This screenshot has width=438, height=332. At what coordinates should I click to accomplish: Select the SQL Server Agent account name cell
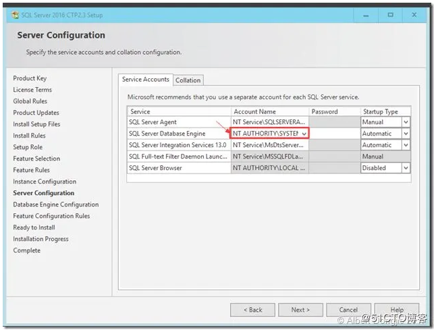click(x=269, y=122)
